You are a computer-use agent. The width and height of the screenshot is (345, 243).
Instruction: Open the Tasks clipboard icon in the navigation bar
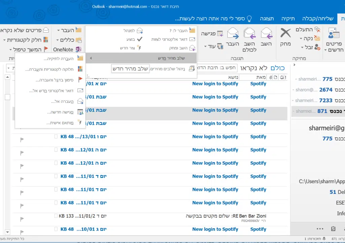pyautogui.click(x=333, y=229)
